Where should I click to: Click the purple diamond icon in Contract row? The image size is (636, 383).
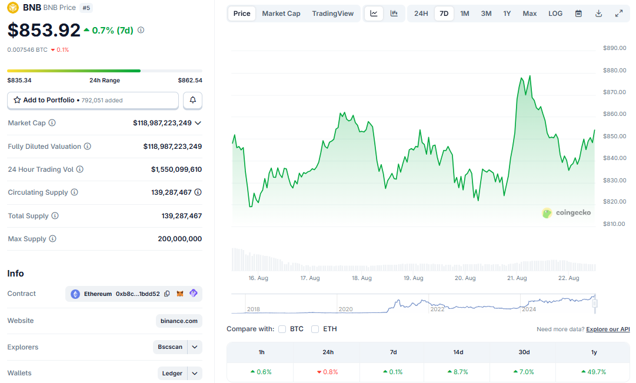click(194, 293)
